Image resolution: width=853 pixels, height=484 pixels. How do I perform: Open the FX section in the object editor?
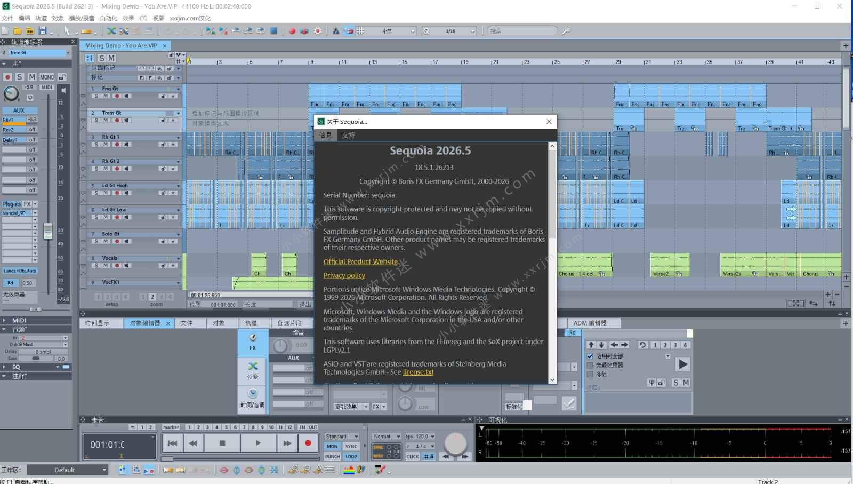click(253, 342)
